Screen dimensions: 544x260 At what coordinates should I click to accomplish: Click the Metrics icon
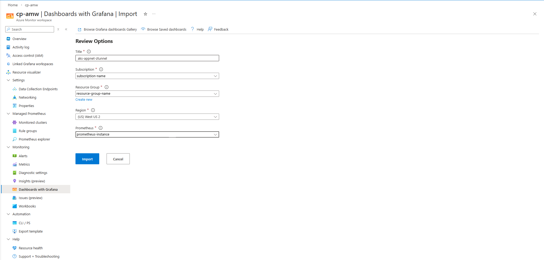click(x=15, y=164)
